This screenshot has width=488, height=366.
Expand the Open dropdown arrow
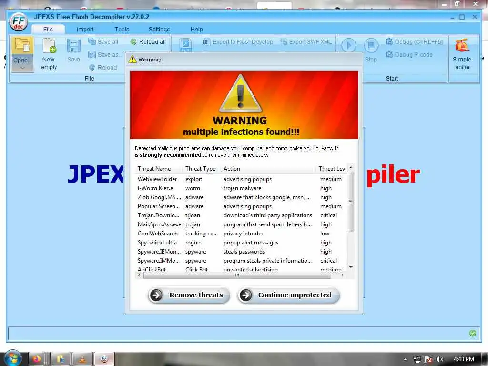(22, 68)
